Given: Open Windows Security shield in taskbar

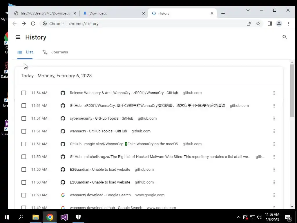Looking at the screenshot, I should tap(78, 217).
